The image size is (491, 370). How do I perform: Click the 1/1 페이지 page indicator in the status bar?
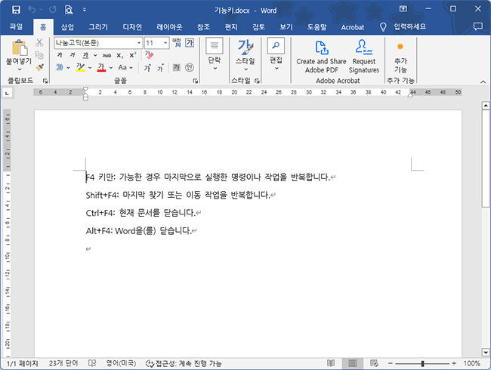(22, 363)
